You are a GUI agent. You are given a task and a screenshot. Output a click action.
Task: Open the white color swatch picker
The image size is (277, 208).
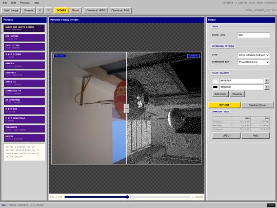pos(215,81)
